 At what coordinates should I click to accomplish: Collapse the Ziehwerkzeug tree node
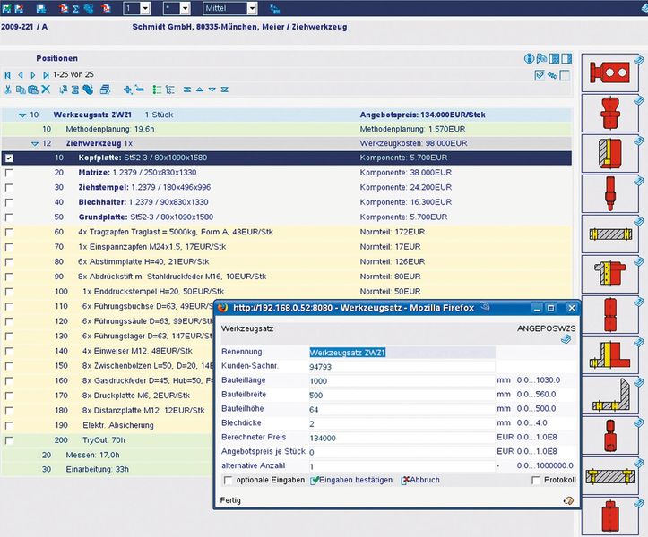35,144
